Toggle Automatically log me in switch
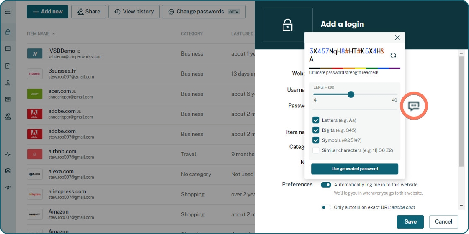469x234 pixels. coord(326,185)
